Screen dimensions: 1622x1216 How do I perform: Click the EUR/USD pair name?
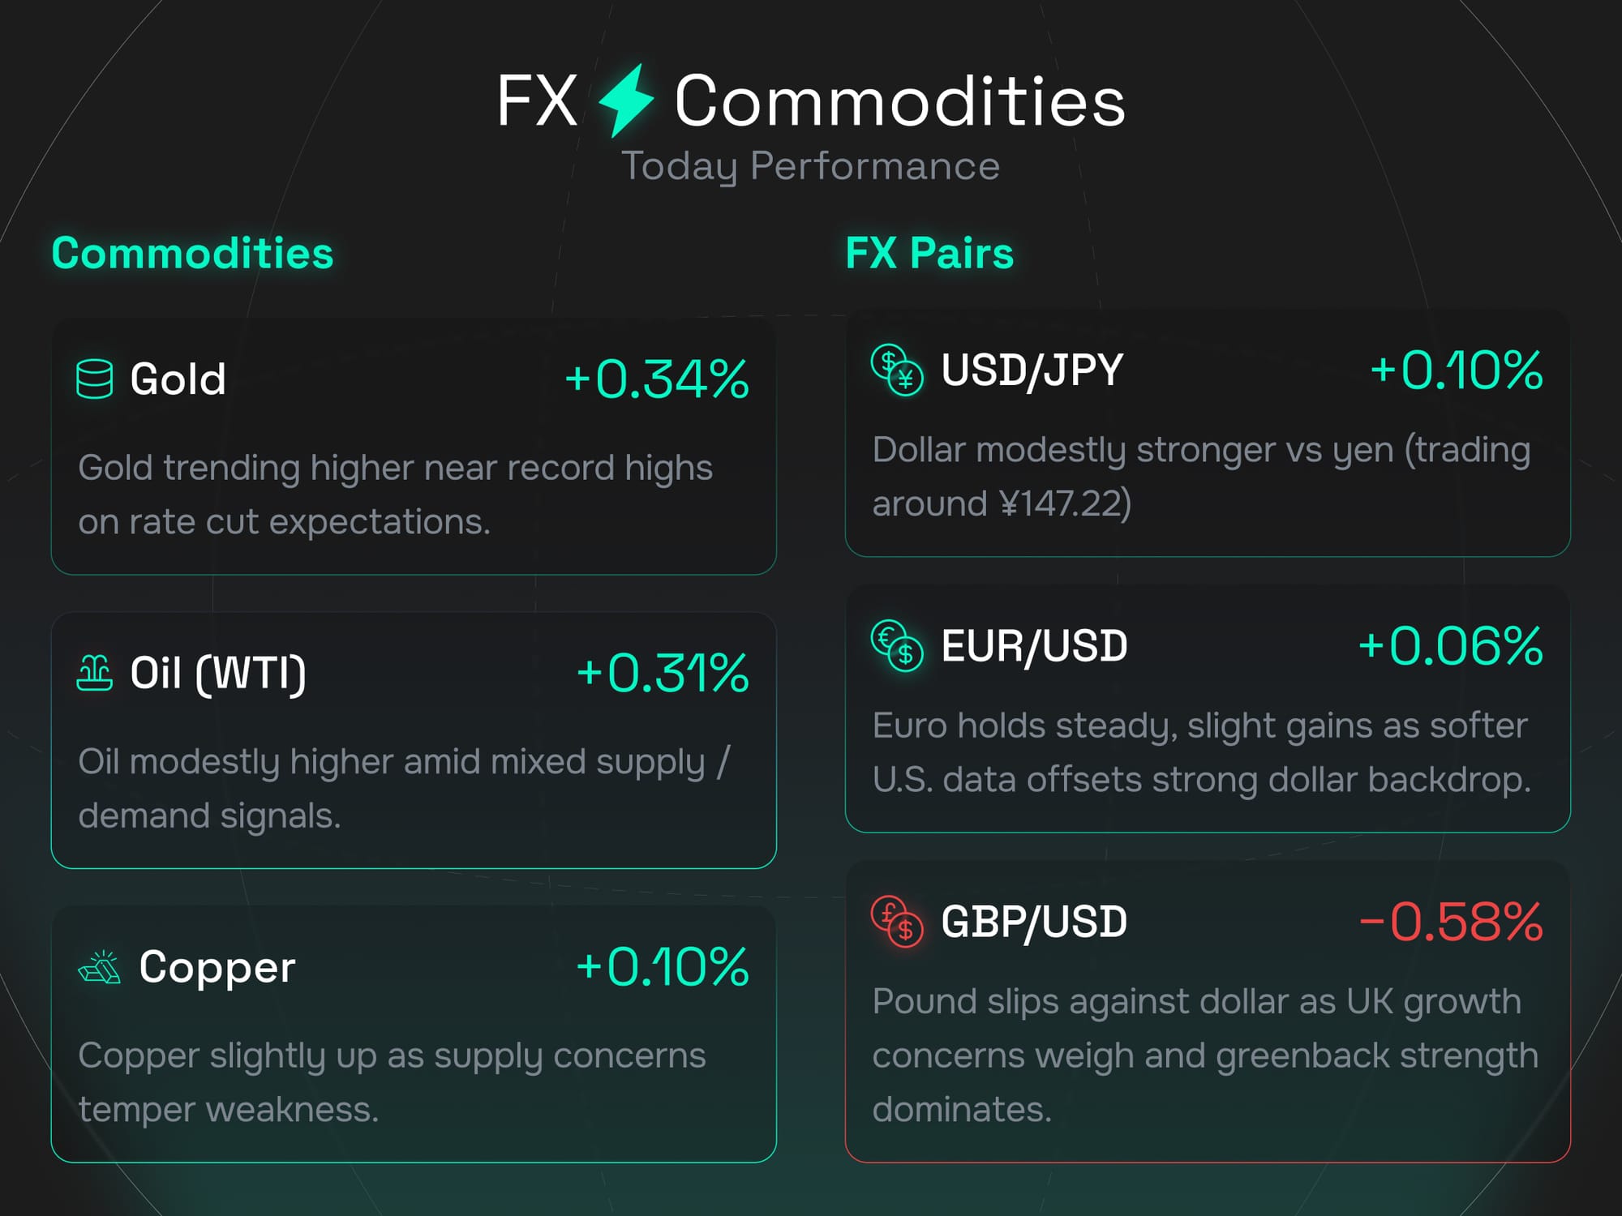point(1034,646)
